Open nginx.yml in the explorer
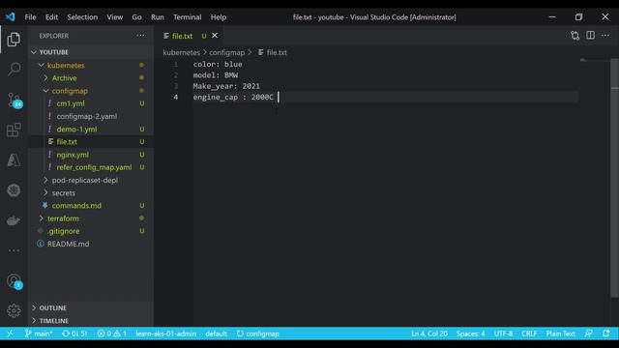The image size is (619, 348). [x=91, y=155]
